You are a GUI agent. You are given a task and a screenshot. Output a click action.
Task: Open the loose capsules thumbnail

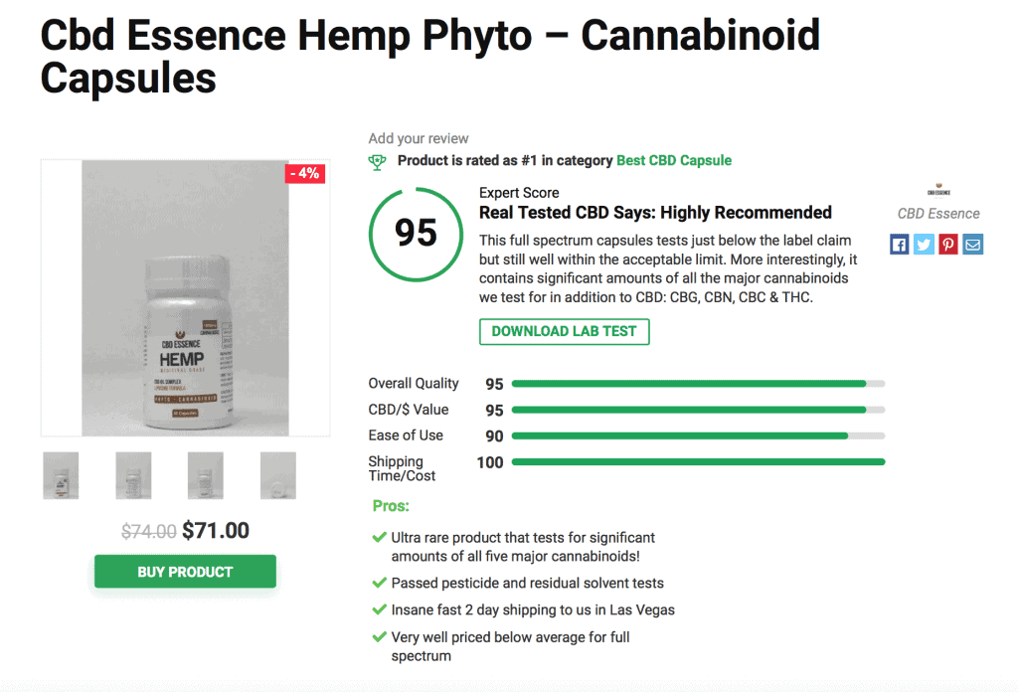pos(277,475)
